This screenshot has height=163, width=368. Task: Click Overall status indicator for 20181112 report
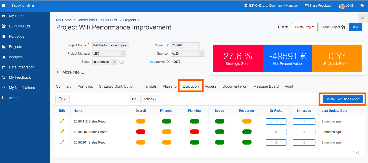click(x=141, y=121)
